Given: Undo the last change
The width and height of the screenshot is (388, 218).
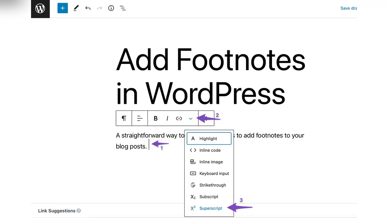Looking at the screenshot, I should (88, 8).
